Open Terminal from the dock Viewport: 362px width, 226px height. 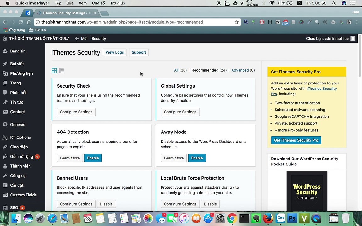coord(244,218)
